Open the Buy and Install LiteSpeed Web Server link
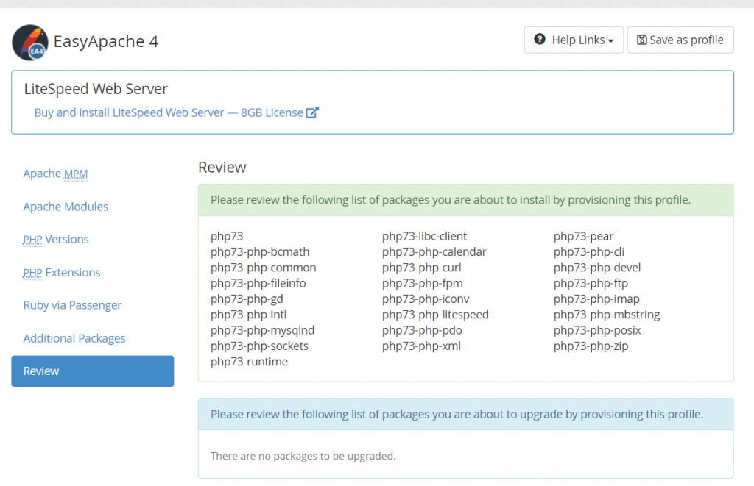 tap(169, 112)
